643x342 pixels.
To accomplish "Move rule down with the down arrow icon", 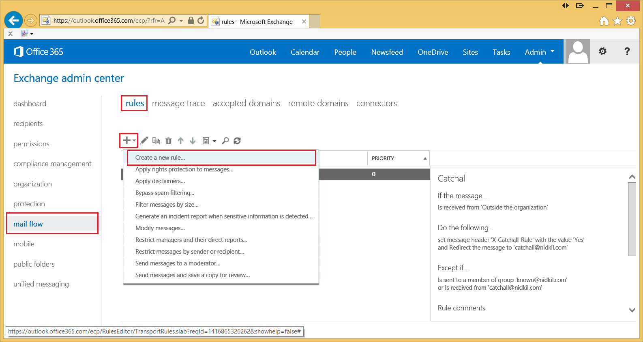I will tap(193, 141).
